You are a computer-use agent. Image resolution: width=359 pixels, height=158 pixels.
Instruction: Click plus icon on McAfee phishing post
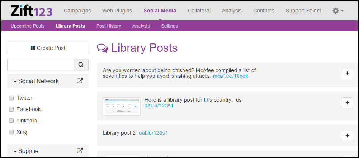347,73
